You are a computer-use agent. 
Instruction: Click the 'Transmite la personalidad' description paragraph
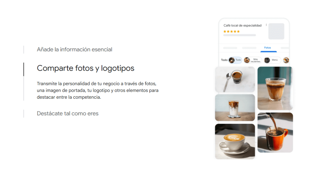point(98,90)
